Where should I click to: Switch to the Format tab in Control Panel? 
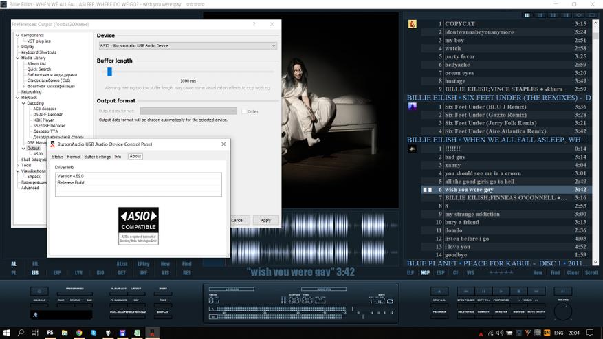point(74,157)
